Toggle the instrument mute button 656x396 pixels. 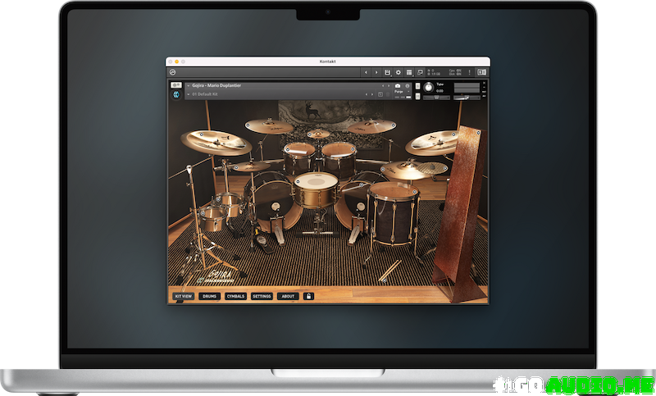pos(418,94)
